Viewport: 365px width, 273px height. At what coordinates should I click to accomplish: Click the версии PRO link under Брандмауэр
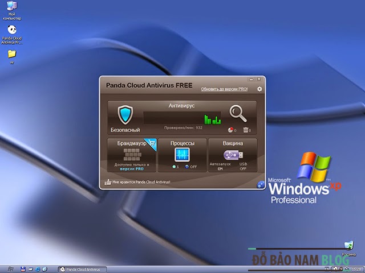pyautogui.click(x=132, y=169)
